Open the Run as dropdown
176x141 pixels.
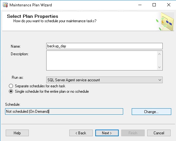[x=104, y=80]
